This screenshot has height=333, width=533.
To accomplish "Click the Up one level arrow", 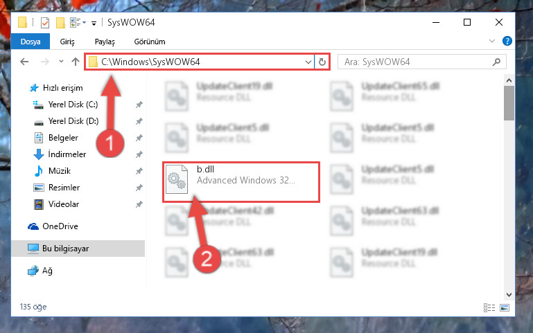I will [x=76, y=62].
